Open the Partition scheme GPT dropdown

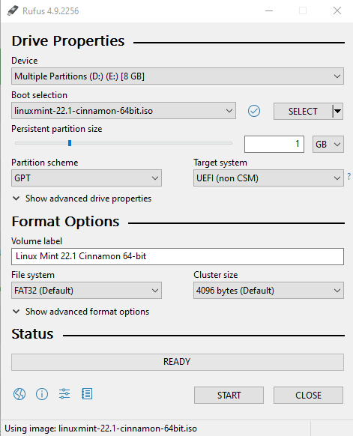[x=86, y=178]
